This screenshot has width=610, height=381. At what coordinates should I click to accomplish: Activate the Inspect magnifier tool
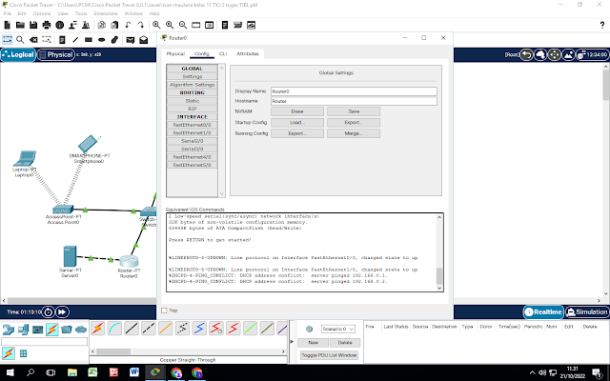click(20, 40)
